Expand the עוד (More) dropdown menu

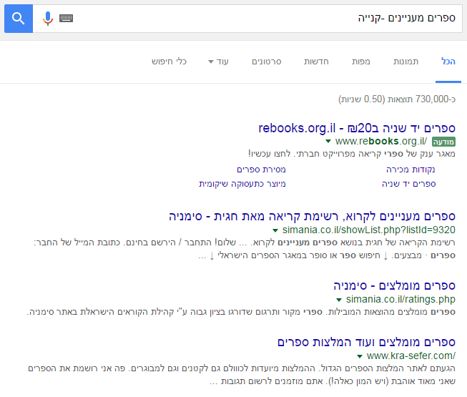click(218, 62)
